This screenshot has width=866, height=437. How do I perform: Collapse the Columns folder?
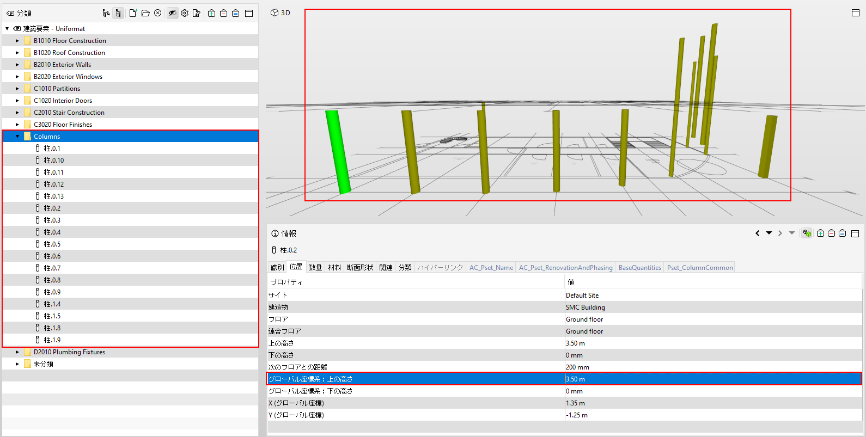tap(17, 137)
